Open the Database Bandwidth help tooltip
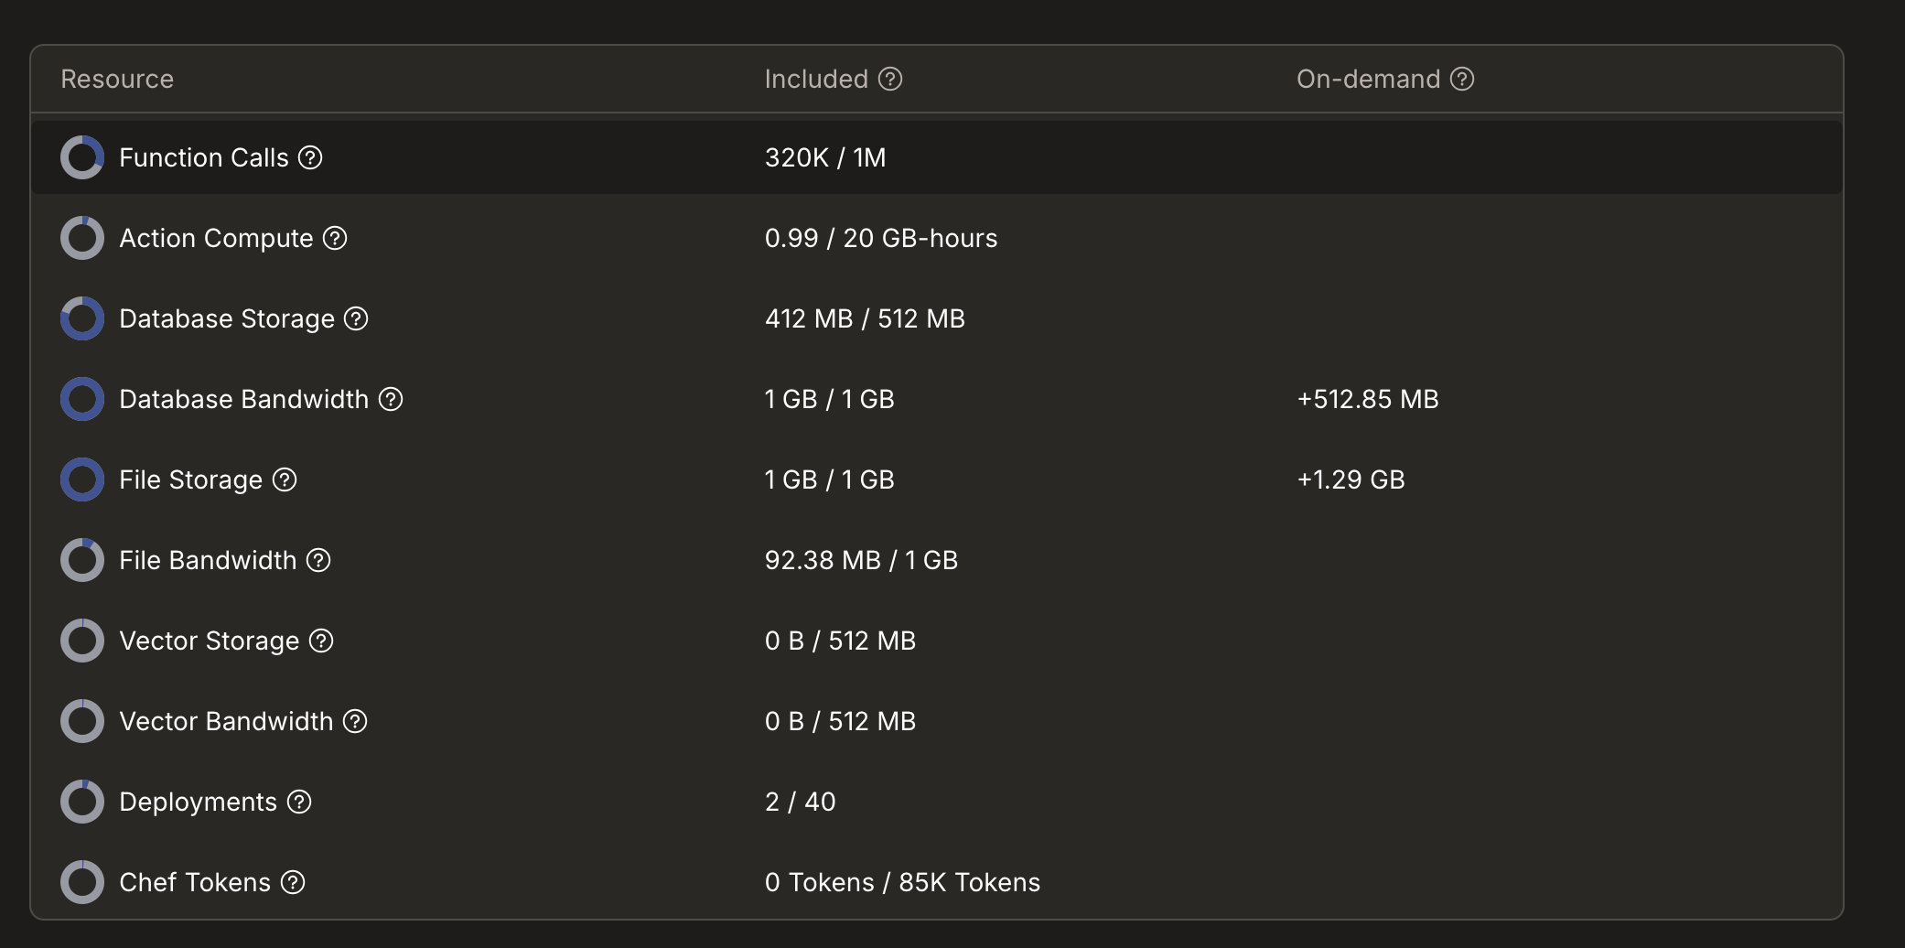Image resolution: width=1905 pixels, height=948 pixels. click(391, 399)
